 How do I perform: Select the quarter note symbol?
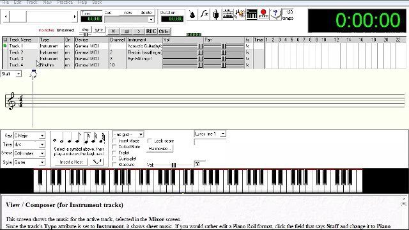(70, 138)
